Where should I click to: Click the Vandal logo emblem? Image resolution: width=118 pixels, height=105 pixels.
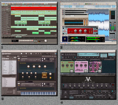(63, 54)
